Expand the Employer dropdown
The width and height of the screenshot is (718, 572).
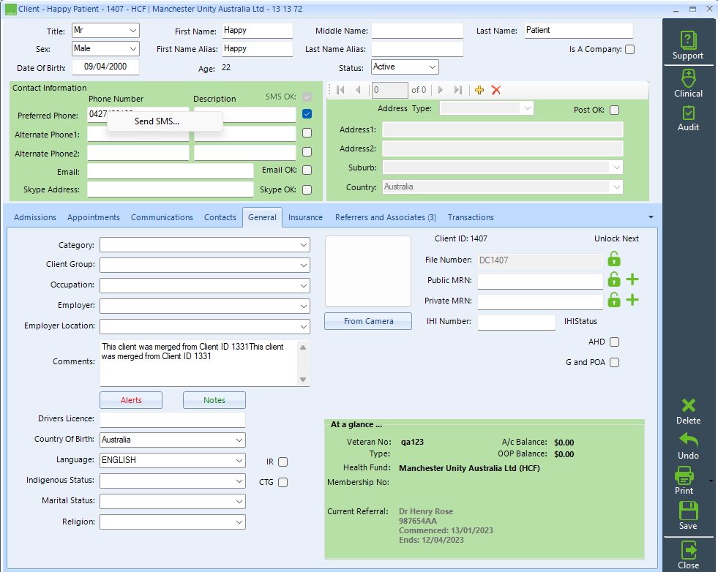[x=304, y=306]
